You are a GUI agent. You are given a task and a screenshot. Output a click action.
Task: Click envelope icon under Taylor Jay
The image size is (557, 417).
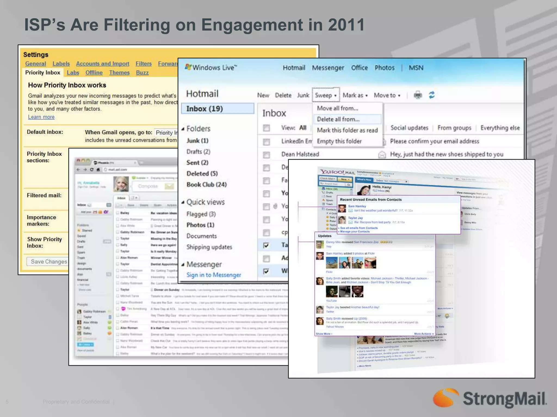point(351,222)
